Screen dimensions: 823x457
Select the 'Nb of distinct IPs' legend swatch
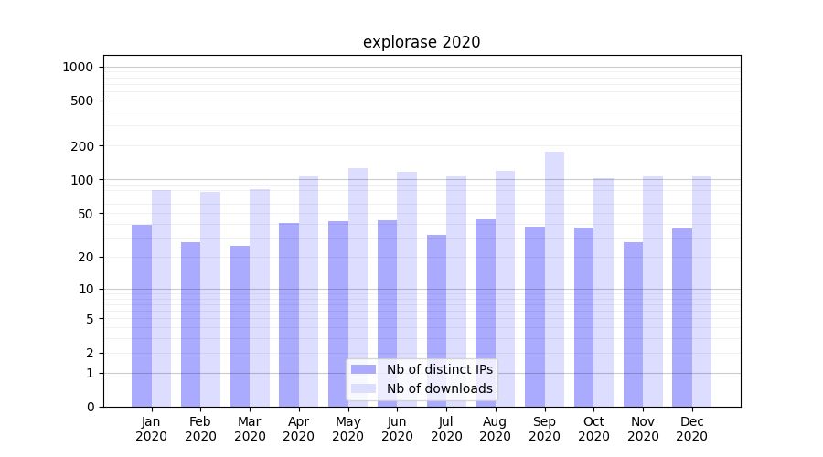363,369
